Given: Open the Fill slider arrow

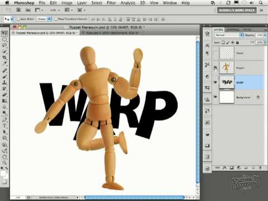Looking at the screenshot, I should coord(265,42).
